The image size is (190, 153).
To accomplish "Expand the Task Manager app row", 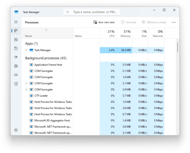I will pos(26,50).
